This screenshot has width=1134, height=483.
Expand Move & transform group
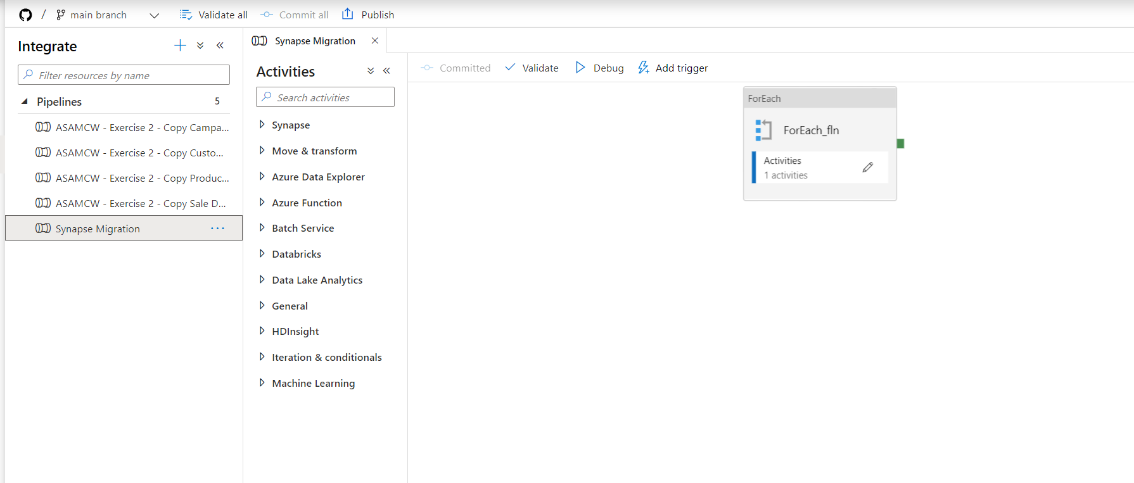pyautogui.click(x=262, y=151)
